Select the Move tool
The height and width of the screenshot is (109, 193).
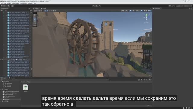[35, 17]
